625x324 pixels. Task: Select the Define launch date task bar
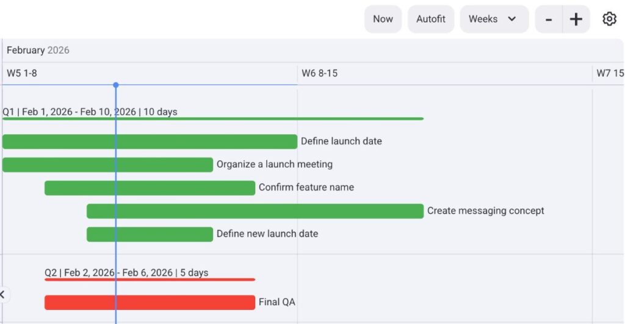[150, 142]
